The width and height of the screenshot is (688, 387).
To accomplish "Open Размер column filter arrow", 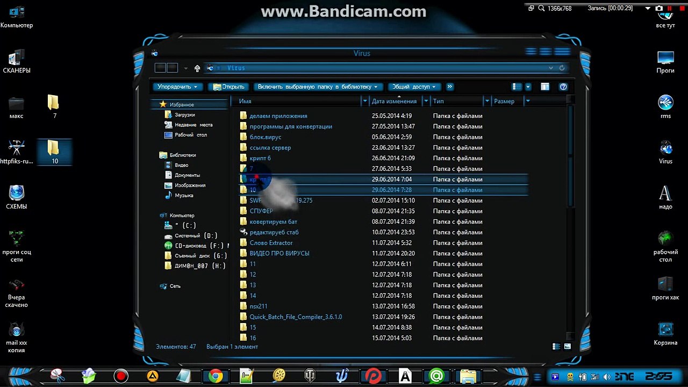I will click(528, 101).
